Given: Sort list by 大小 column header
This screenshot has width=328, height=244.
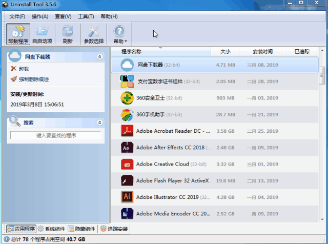Looking at the screenshot, I should click(225, 52).
